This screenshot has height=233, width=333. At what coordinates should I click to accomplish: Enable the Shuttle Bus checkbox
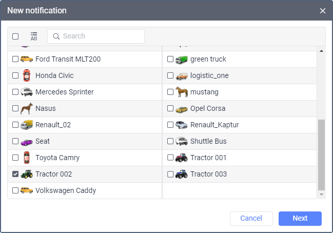coord(170,141)
